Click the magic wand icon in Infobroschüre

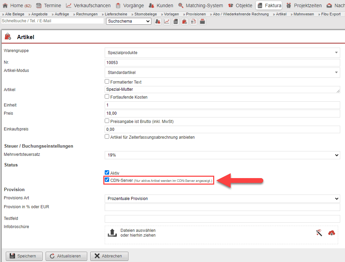click(x=319, y=233)
